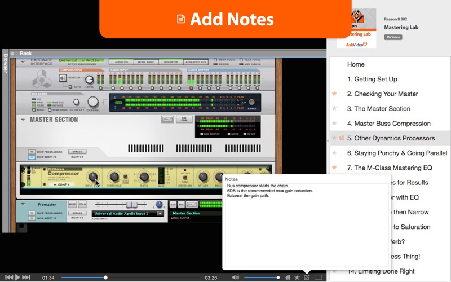Toggle star beside The Master Section
Viewport: 451px width, 282px height.
334,108
